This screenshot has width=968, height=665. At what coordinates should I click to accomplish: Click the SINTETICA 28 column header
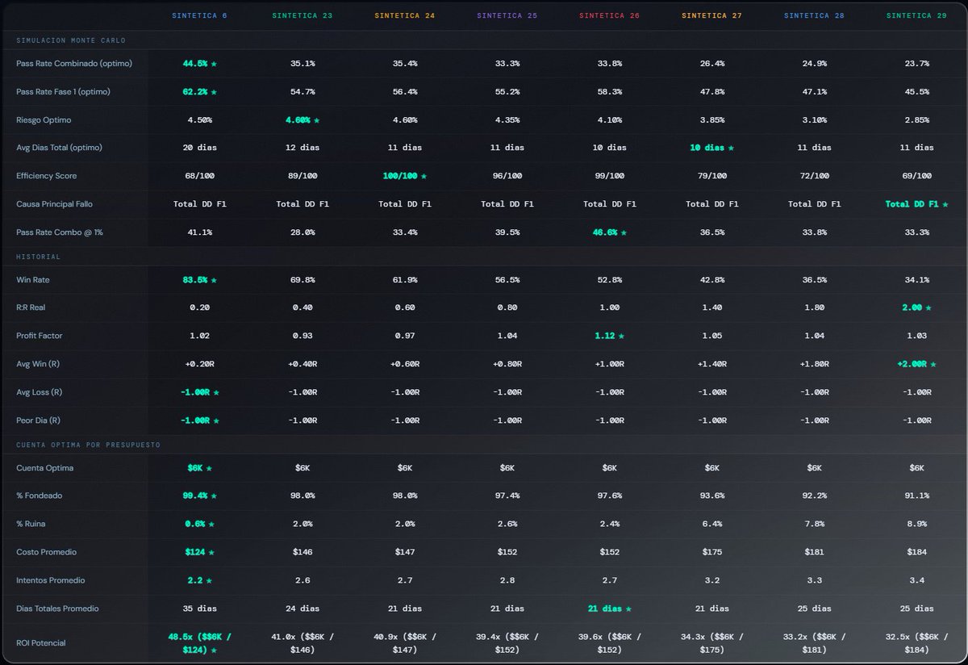[x=814, y=15]
